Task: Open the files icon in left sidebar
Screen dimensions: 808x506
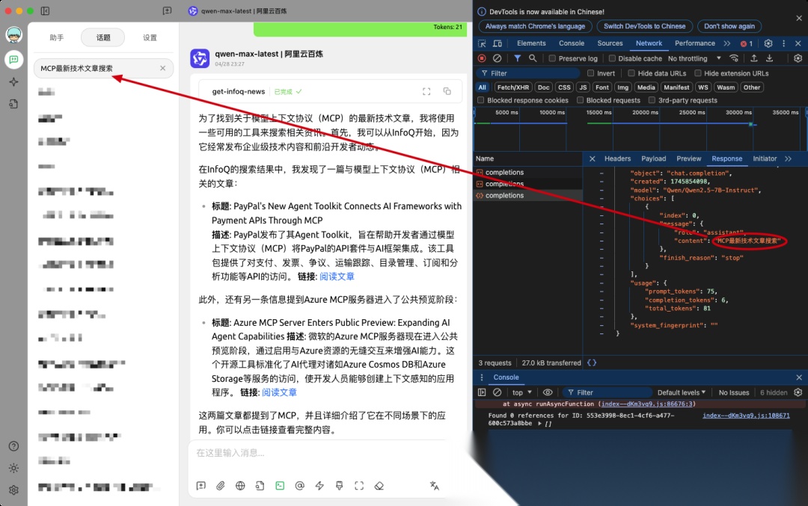Action: pos(14,104)
